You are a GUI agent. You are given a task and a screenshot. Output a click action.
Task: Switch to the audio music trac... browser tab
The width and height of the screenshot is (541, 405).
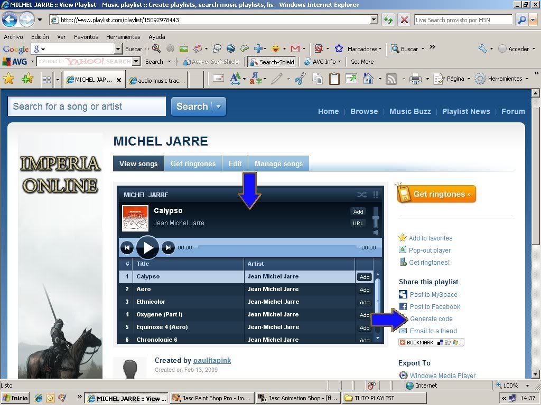coord(157,80)
